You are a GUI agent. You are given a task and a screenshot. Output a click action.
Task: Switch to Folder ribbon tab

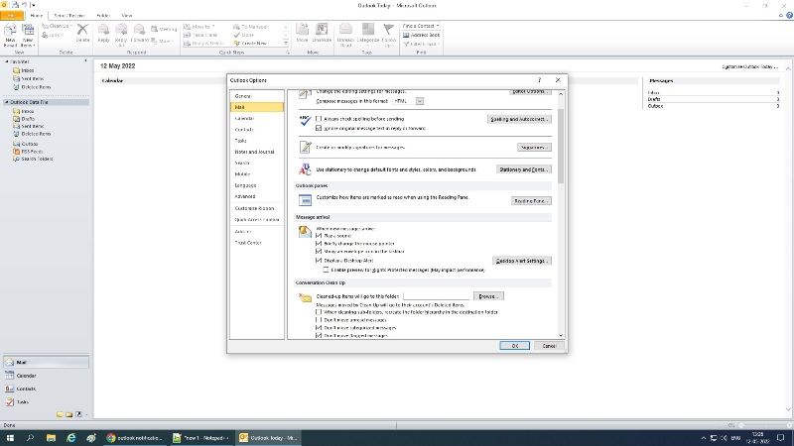pos(103,16)
